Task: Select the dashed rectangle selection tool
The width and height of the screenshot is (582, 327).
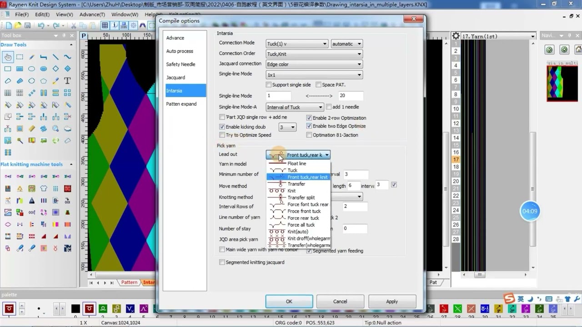Action: (x=20, y=57)
